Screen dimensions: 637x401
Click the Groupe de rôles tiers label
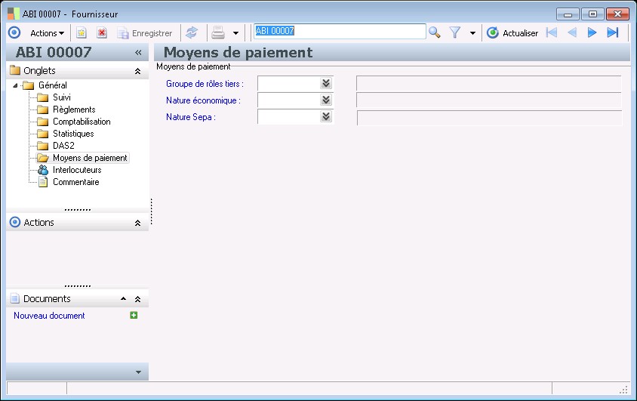pos(205,84)
